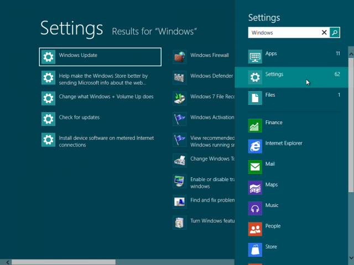Click the Apps result count 11
The image size is (354, 265).
338,54
